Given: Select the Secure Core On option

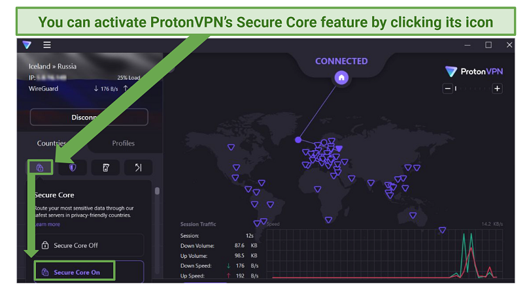Looking at the screenshot, I should [90, 272].
